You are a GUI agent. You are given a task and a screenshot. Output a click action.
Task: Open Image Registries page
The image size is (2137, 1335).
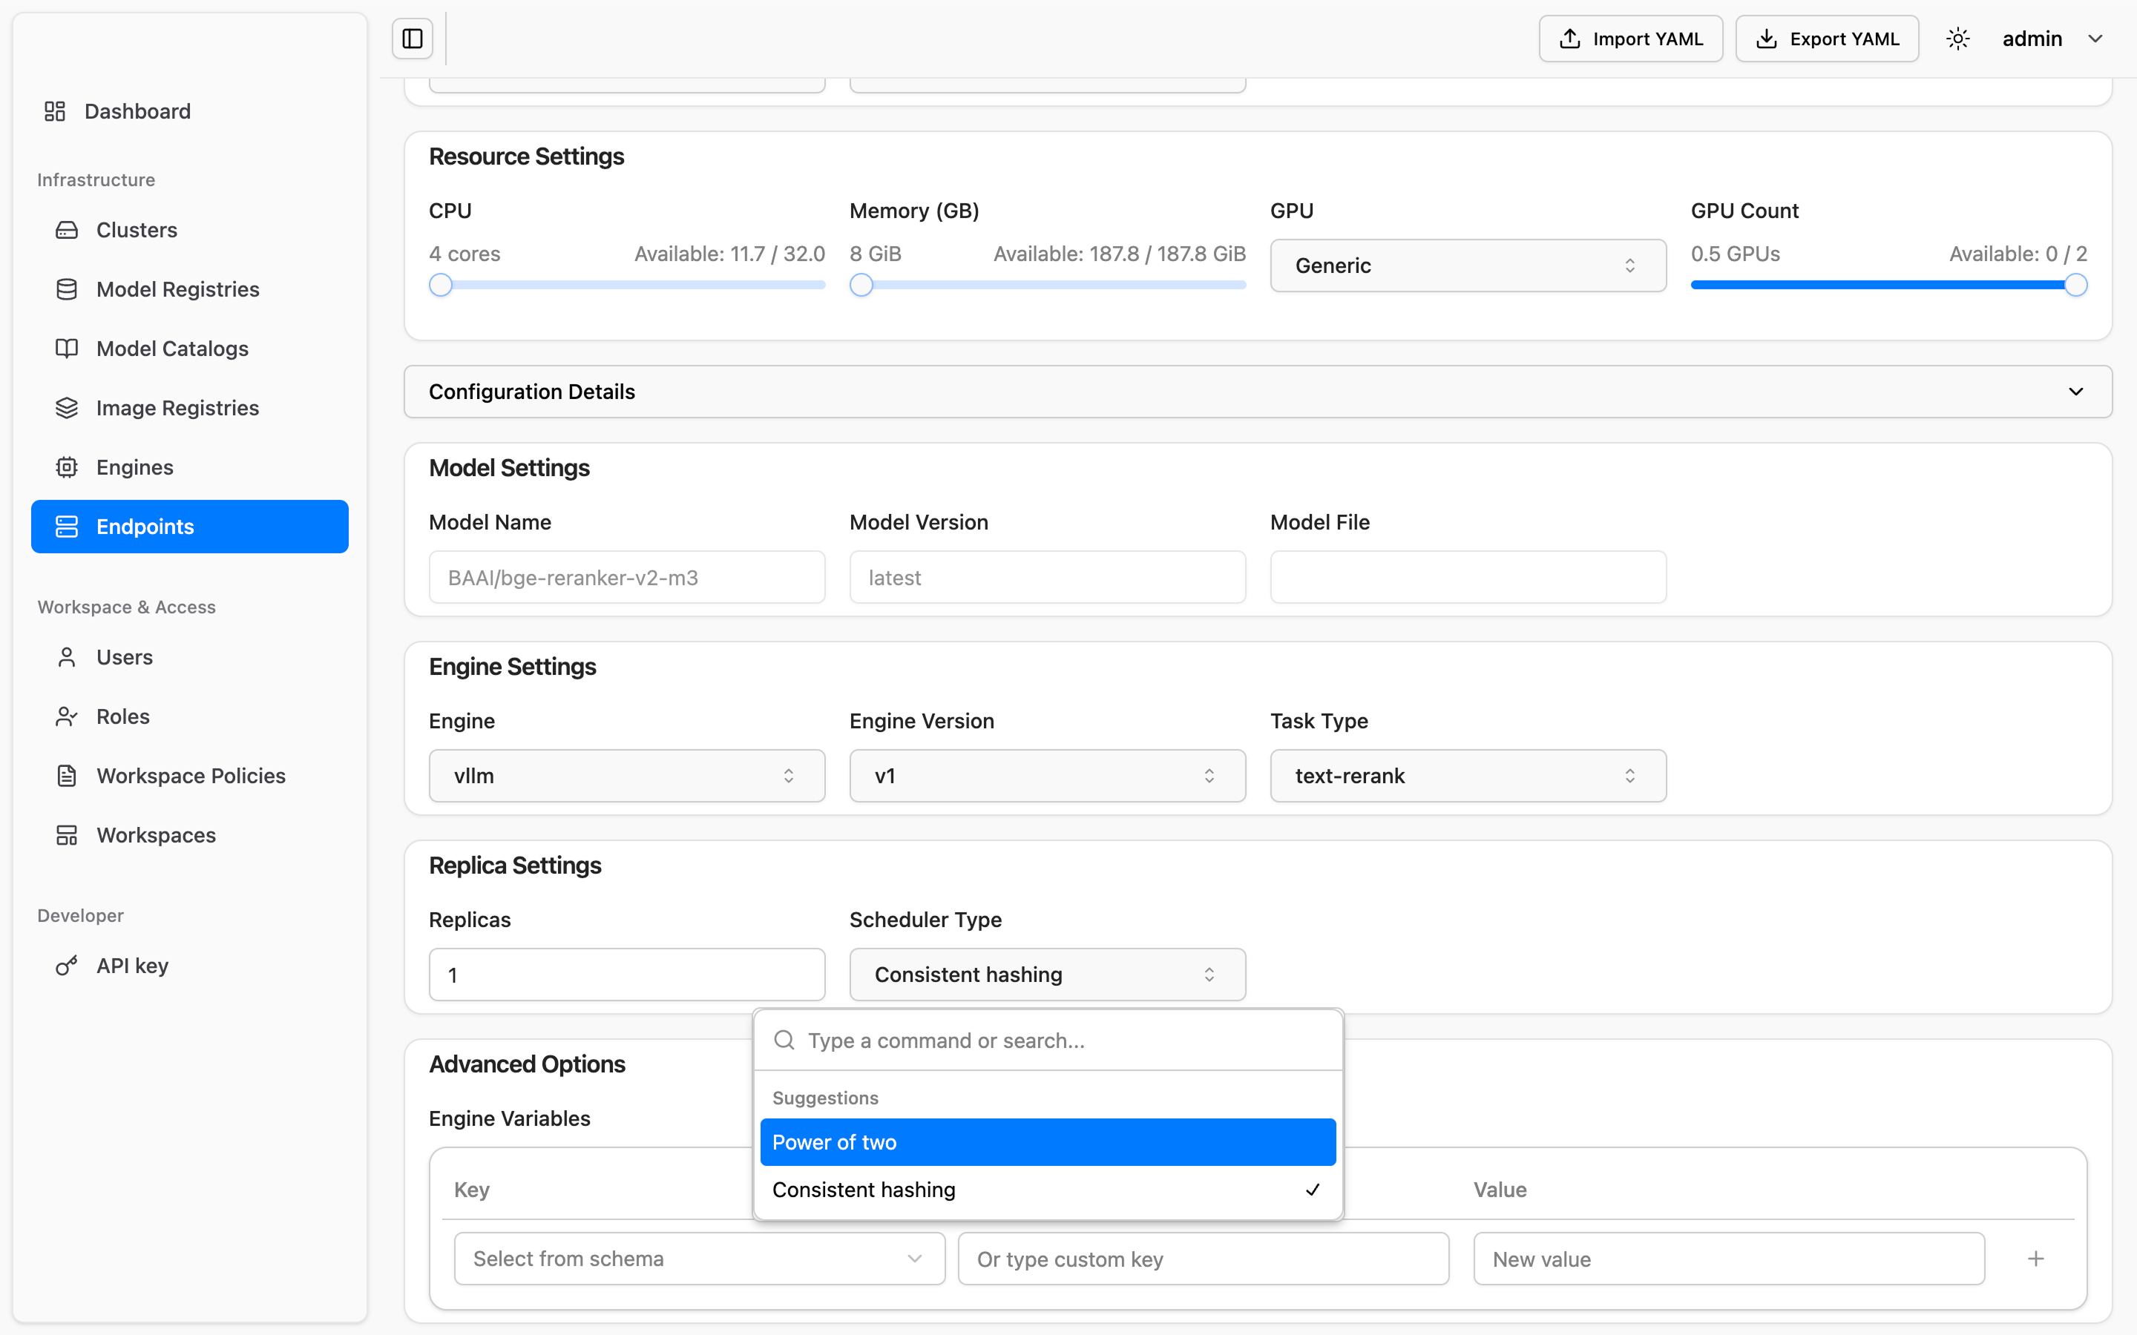tap(177, 408)
